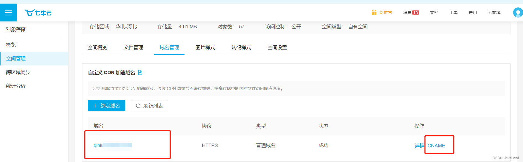Click the 自定义 CDN 加速域名 heading

pos(111,73)
